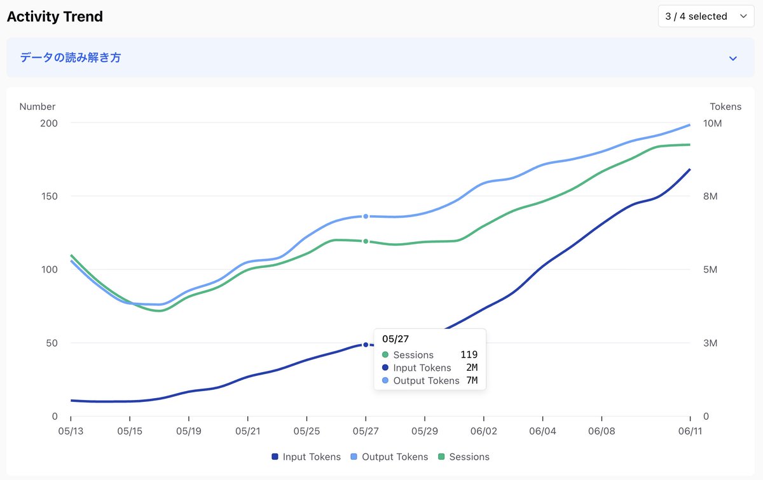Click the 05/15 x-axis label
Screen dimensions: 763x480
pos(130,430)
